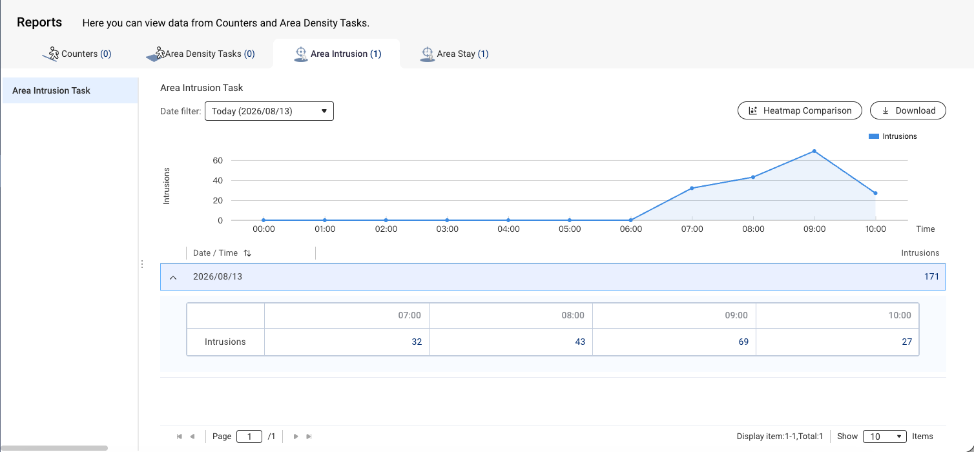Click the Area Intrusion target icon

[300, 54]
